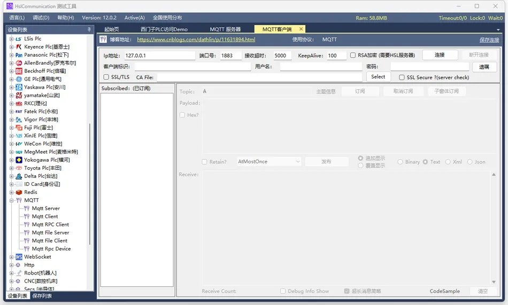Viewport: 508px width, 305px height.
Task: Expand the Http tree node
Action: click(11, 265)
